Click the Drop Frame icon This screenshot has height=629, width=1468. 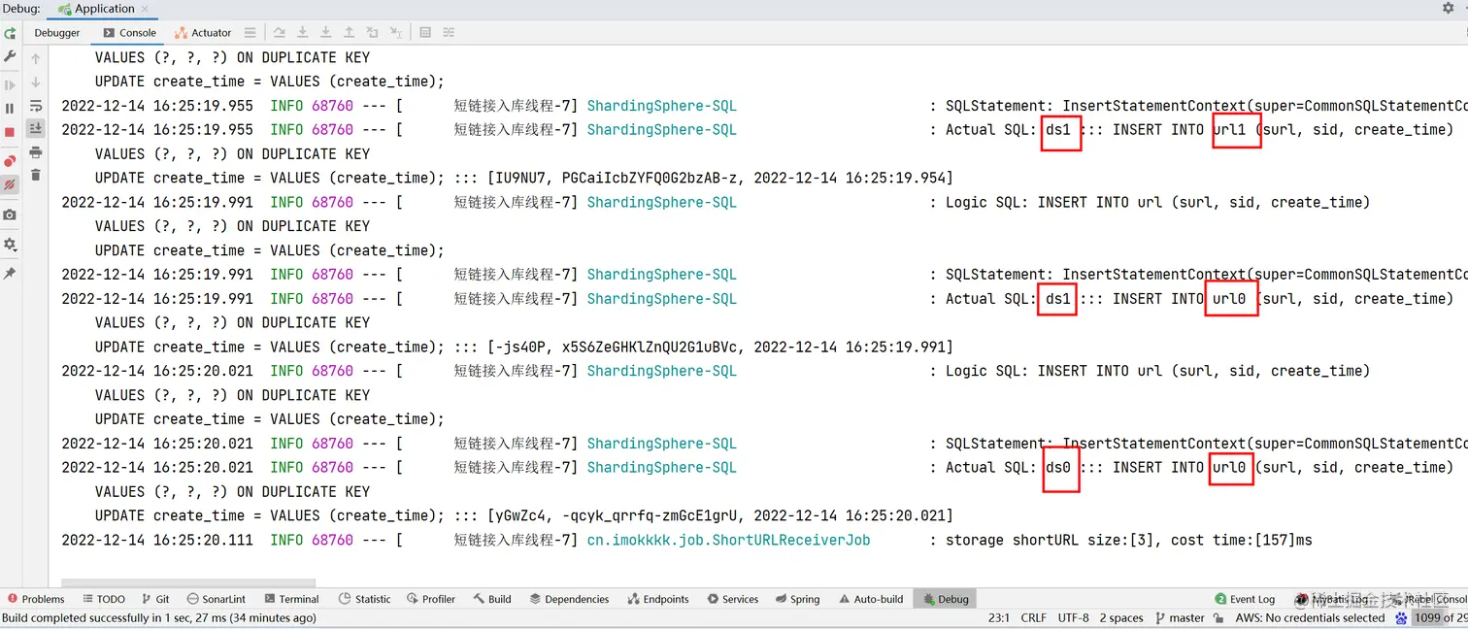373,33
